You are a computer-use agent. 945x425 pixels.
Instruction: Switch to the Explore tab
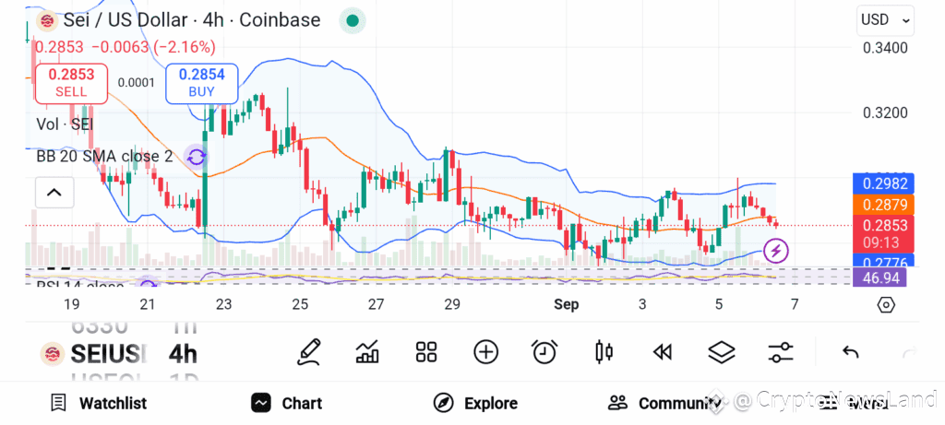click(475, 403)
